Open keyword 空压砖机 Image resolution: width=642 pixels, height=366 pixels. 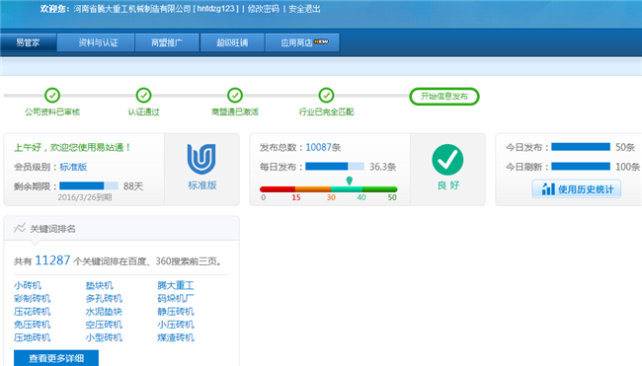point(104,325)
